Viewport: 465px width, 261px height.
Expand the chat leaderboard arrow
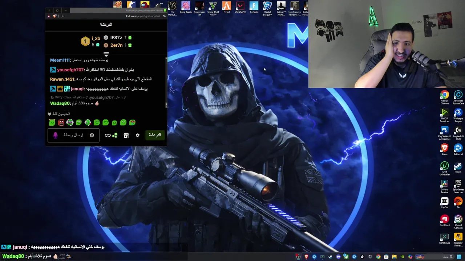106,54
